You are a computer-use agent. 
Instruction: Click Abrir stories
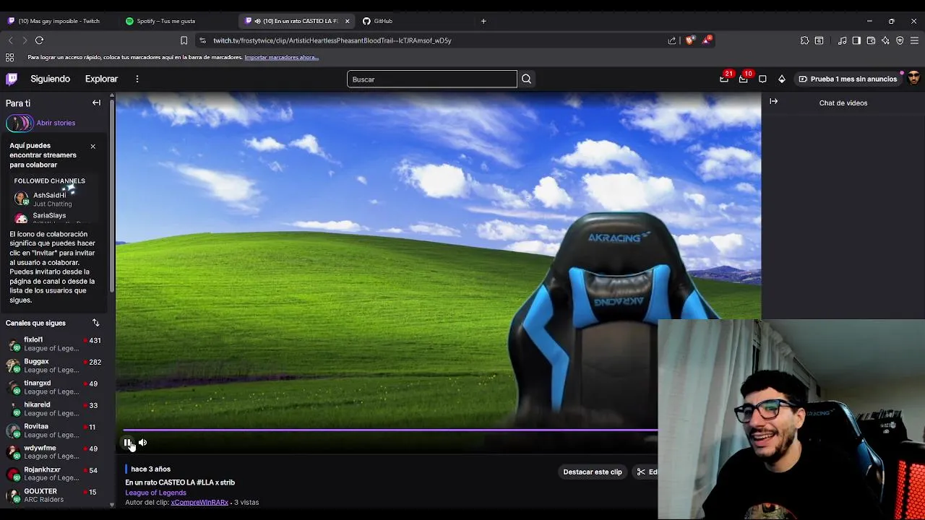(x=56, y=123)
